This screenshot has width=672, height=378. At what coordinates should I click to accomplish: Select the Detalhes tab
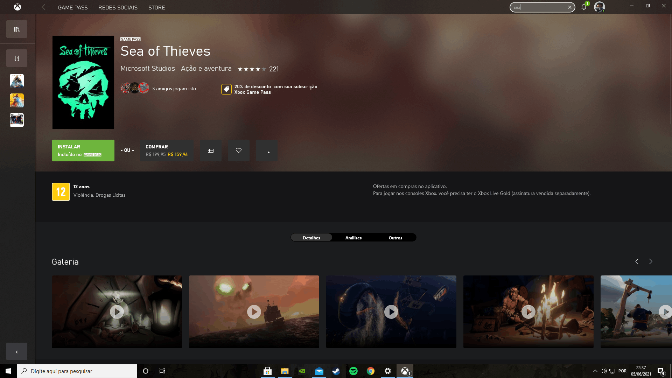coord(311,238)
